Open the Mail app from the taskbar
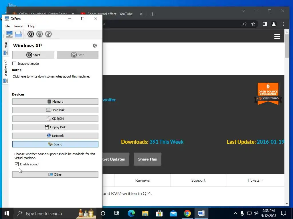This screenshot has height=219, width=293. pos(173,213)
